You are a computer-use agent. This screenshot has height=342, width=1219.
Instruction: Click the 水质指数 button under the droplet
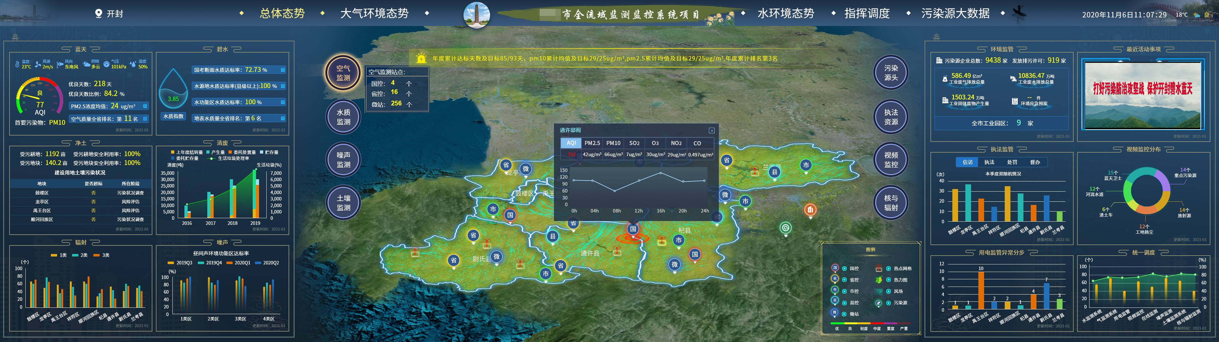point(173,116)
